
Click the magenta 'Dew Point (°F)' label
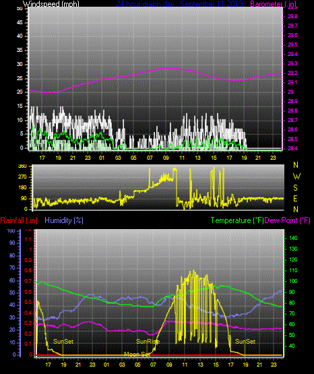(x=287, y=220)
